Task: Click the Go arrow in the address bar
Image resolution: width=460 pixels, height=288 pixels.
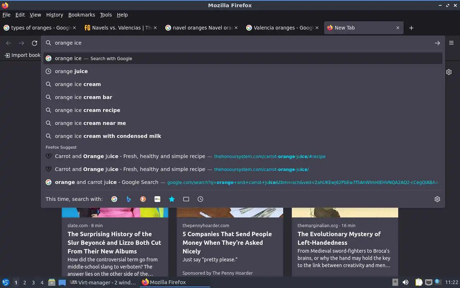Action: tap(437, 43)
